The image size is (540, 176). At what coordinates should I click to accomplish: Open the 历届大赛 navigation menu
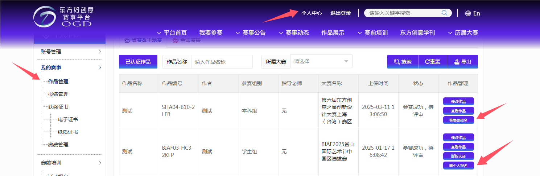(463, 33)
